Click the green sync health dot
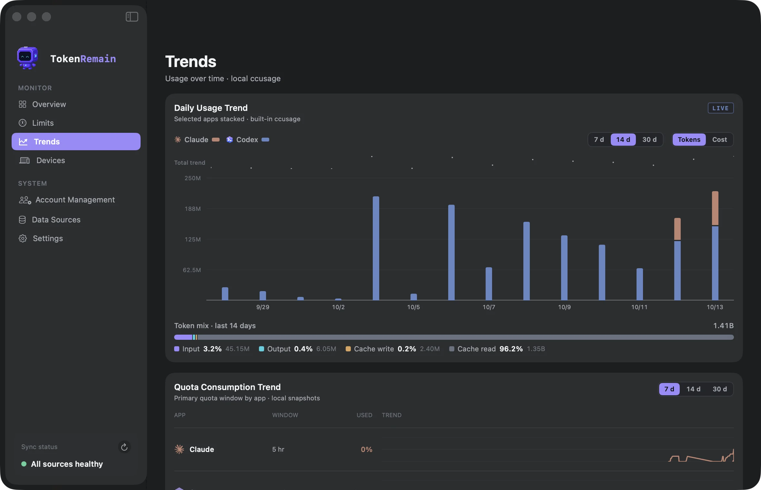Screen dimensions: 761x490 24,464
